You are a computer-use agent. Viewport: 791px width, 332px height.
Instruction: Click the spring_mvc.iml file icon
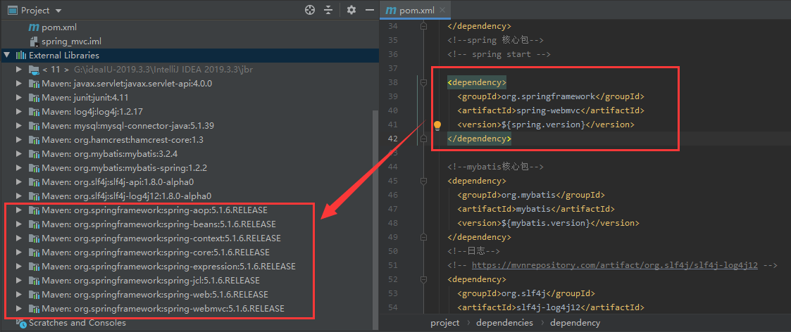[34, 41]
